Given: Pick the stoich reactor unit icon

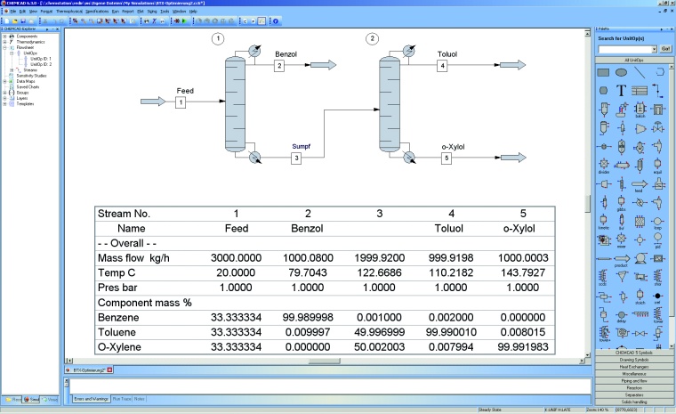Looking at the screenshot, I should 640,296.
